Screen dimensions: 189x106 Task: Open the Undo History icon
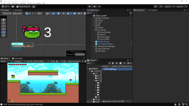pyautogui.click(x=156, y=6)
